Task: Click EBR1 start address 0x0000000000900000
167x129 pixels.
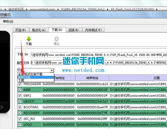Action: pyautogui.click(x=58, y=96)
